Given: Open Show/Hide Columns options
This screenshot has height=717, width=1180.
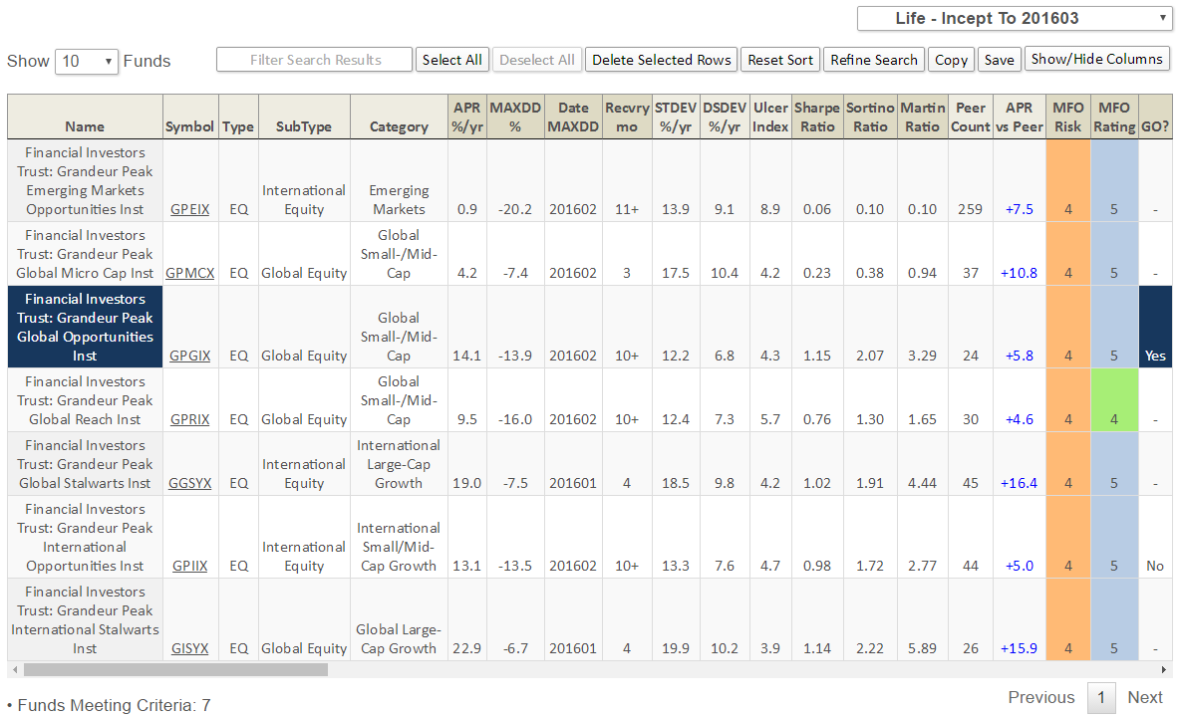Looking at the screenshot, I should point(1096,59).
